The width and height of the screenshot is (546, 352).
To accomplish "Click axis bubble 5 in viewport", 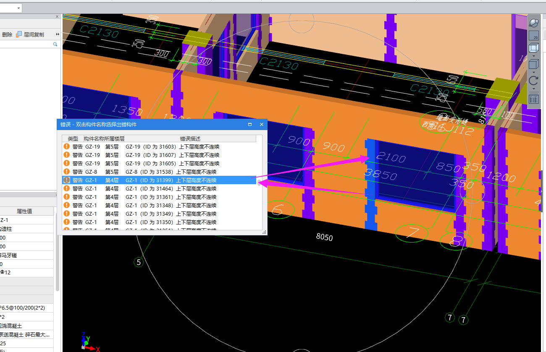I will [139, 263].
